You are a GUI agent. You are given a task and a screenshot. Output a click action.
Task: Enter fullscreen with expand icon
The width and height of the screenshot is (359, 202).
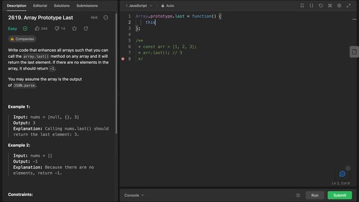click(348, 6)
